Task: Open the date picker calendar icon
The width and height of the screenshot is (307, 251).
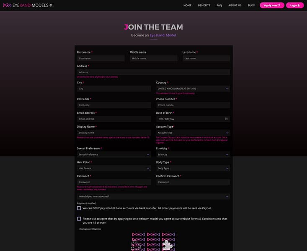Action: [226, 119]
